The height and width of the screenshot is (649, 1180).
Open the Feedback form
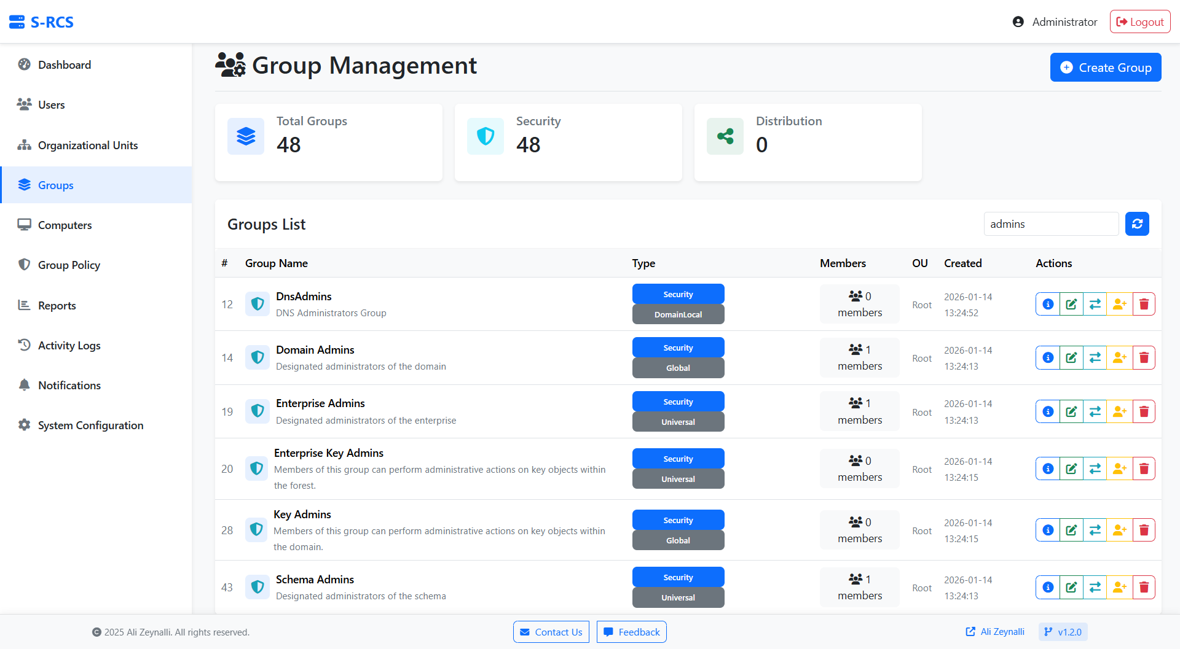[631, 631]
